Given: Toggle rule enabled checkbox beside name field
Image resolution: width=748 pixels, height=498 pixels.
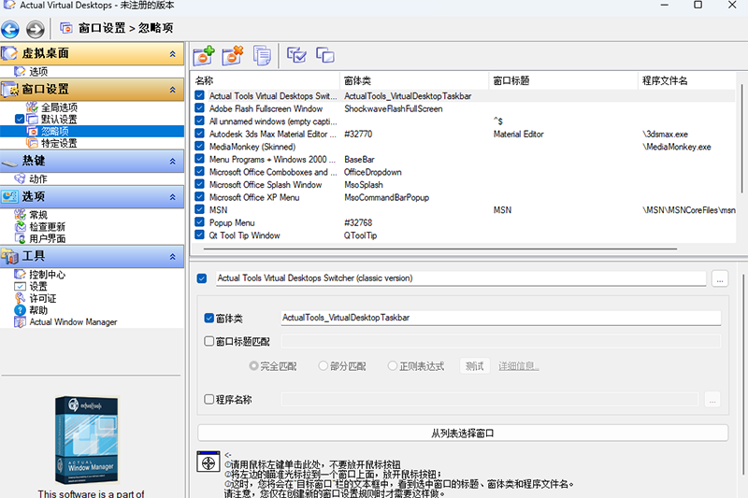Looking at the screenshot, I should 202,278.
